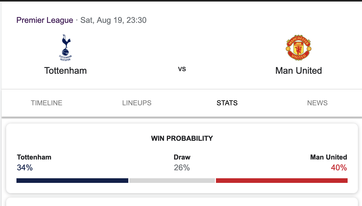Open the Timeline tab

click(x=47, y=103)
